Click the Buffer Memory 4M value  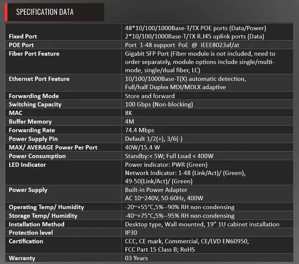click(x=130, y=121)
